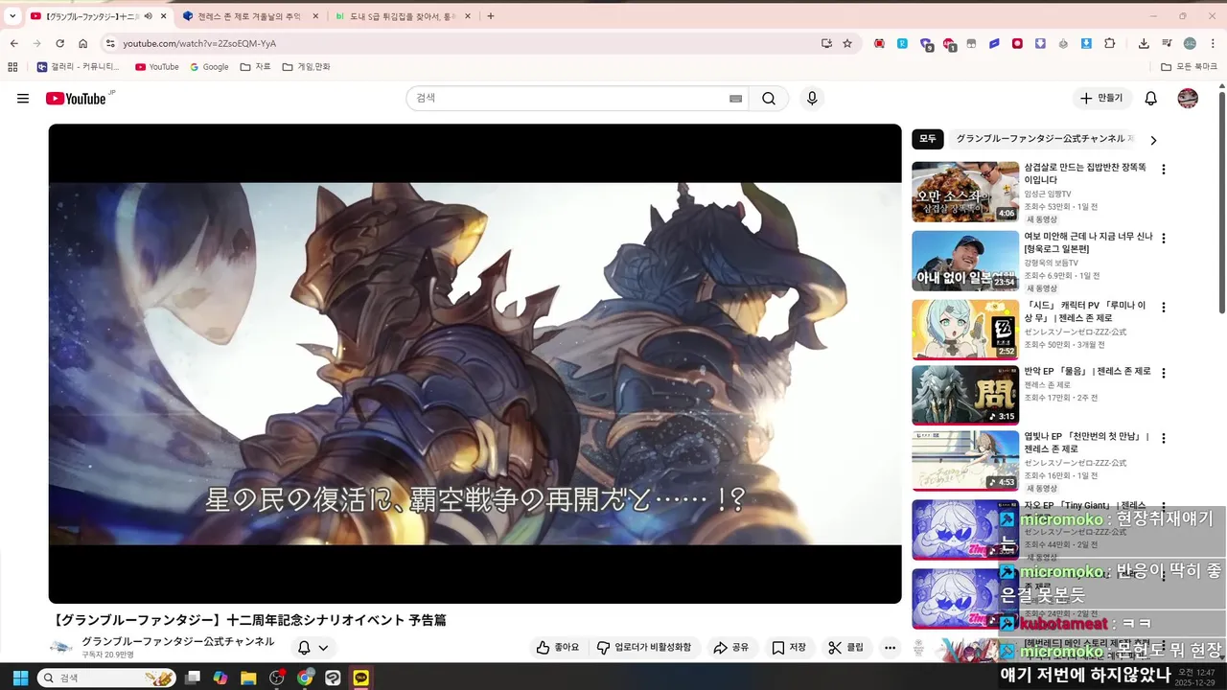The image size is (1227, 690).
Task: Open the YouTube bookmark in bookmarks bar
Action: (157, 67)
